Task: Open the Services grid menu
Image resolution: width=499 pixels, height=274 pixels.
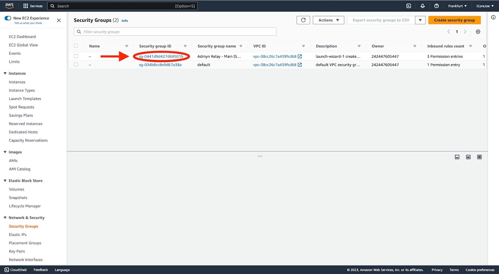Action: 33,6
